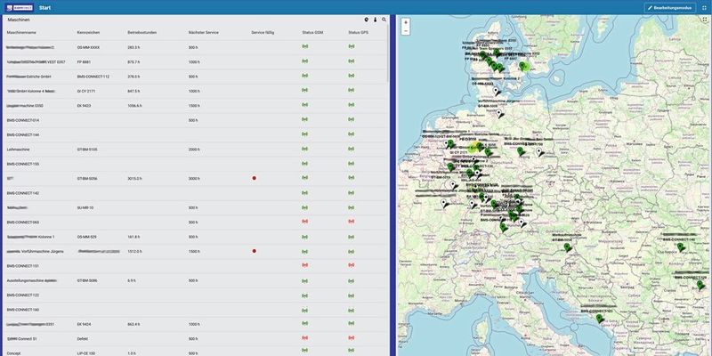Click green GPS status icon for Leihmaschine
The height and width of the screenshot is (356, 712).
pyautogui.click(x=351, y=149)
